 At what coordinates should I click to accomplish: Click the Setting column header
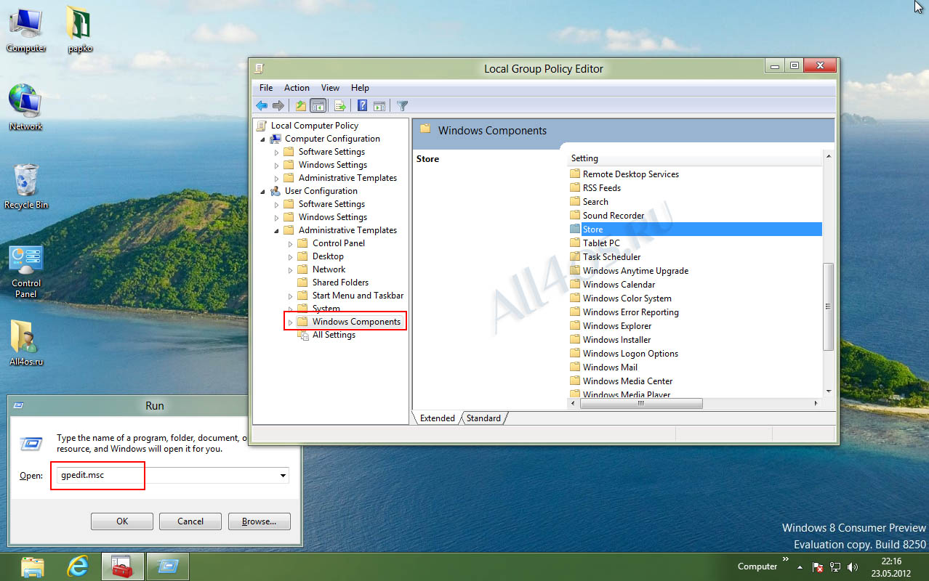click(x=694, y=158)
